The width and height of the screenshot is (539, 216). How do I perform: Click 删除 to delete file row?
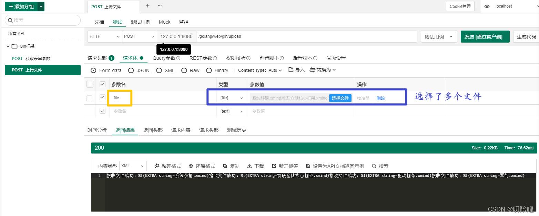(381, 98)
